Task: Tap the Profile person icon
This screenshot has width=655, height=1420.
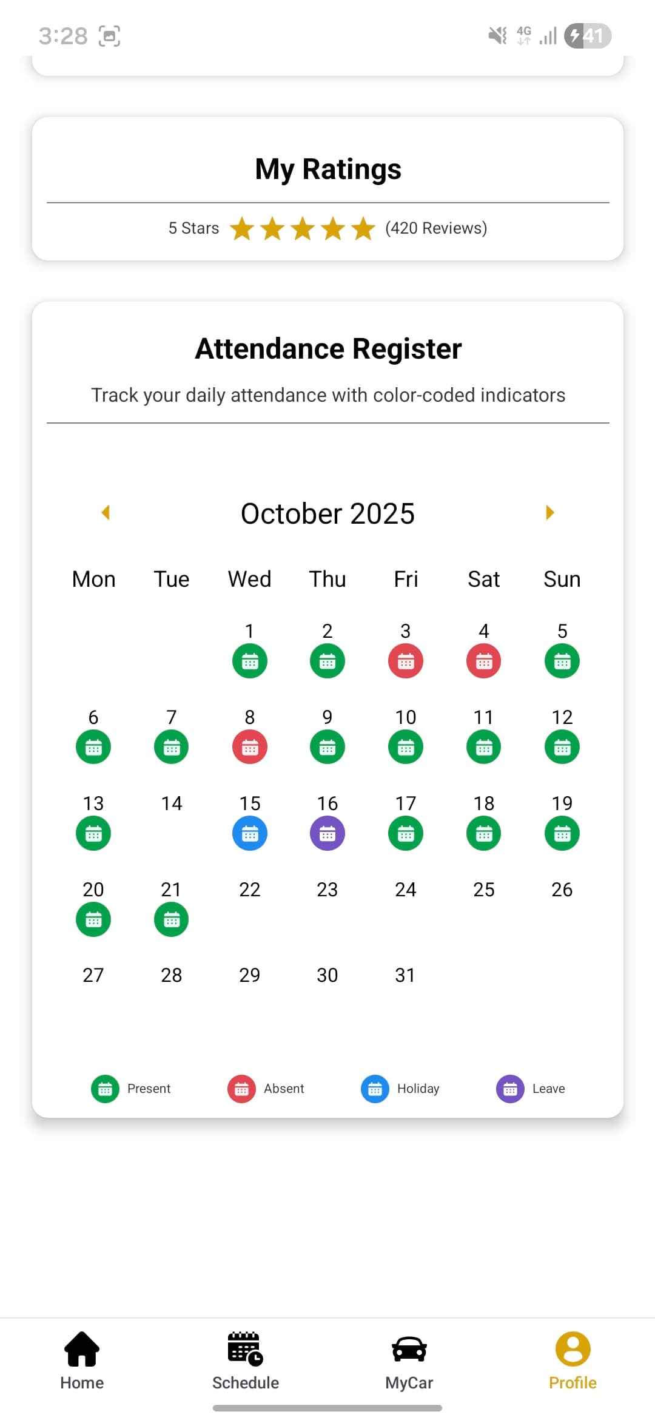Action: coord(573,1348)
